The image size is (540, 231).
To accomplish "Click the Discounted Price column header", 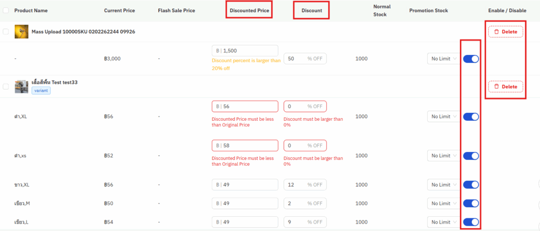I will 249,11.
